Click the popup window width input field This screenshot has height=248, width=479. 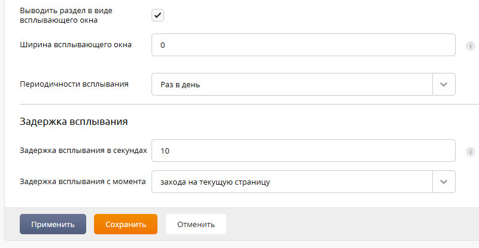[304, 45]
